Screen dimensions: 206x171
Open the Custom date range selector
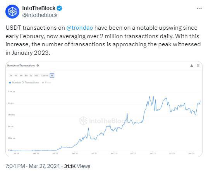coord(45,76)
